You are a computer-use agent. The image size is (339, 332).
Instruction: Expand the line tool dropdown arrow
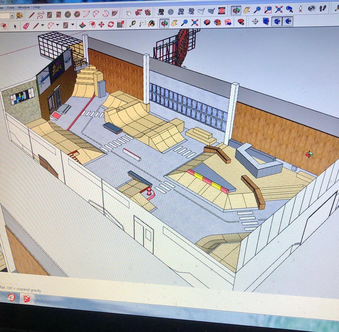pyautogui.click(x=43, y=25)
